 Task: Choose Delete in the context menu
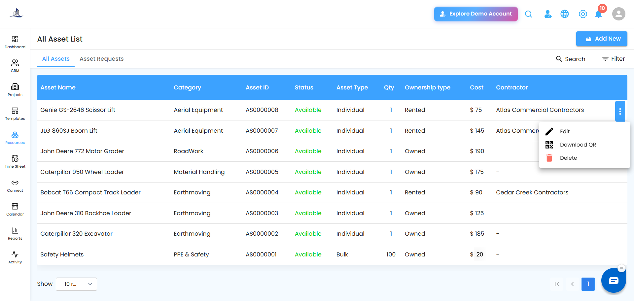tap(568, 158)
